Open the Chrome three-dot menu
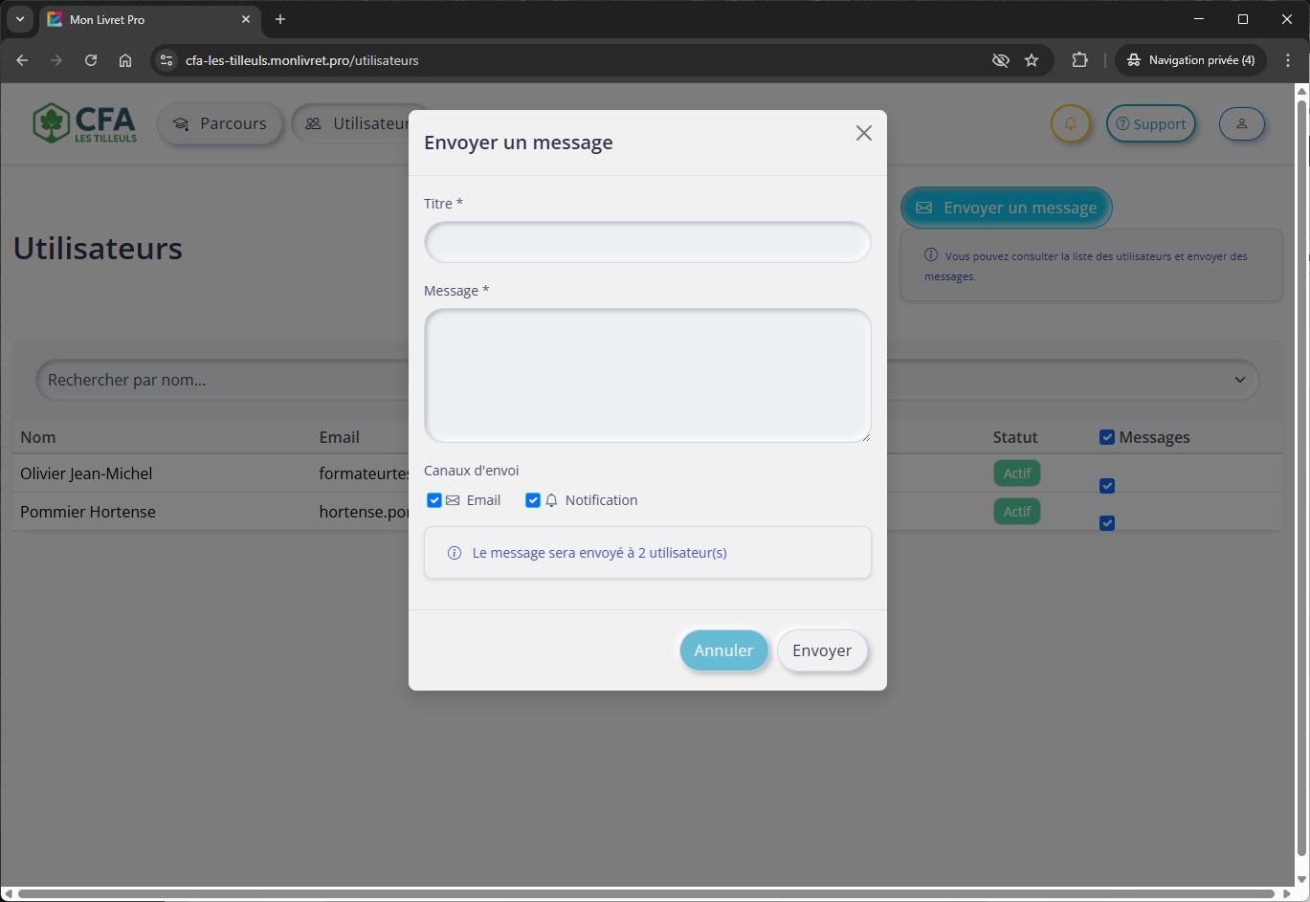This screenshot has width=1310, height=902. pyautogui.click(x=1288, y=60)
